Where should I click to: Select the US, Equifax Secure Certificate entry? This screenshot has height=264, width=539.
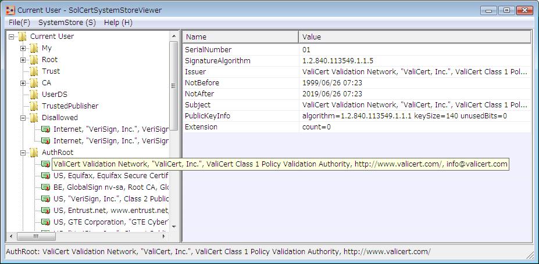pyautogui.click(x=110, y=176)
